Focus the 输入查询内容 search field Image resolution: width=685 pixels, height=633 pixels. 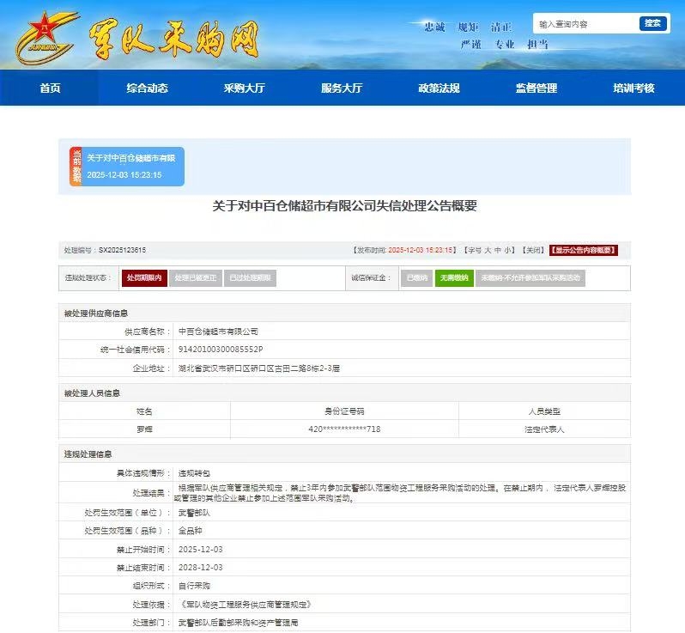coord(585,23)
